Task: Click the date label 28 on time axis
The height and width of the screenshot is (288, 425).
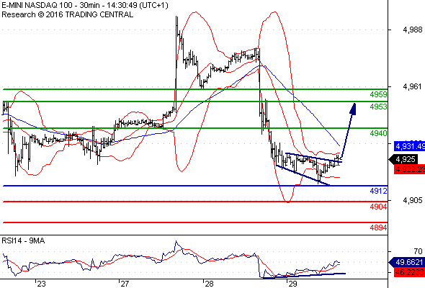Action: coord(209,284)
